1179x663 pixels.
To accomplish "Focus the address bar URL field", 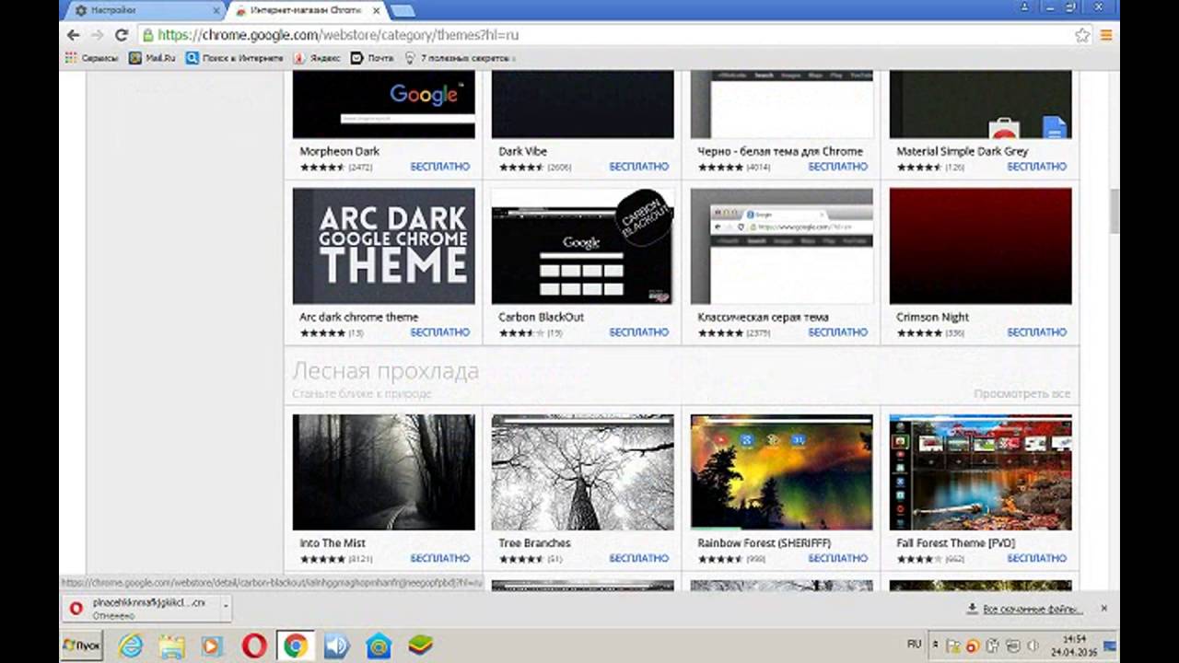I will 608,35.
